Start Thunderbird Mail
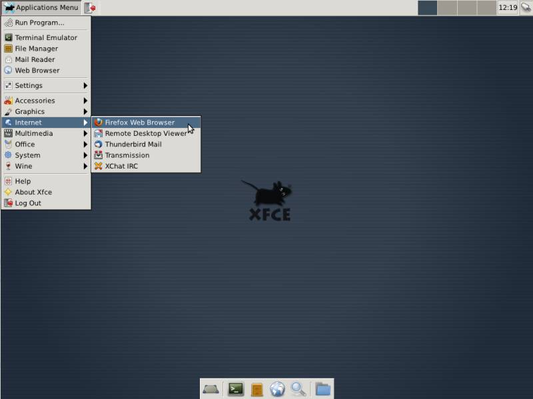The image size is (533, 399). pos(146,144)
